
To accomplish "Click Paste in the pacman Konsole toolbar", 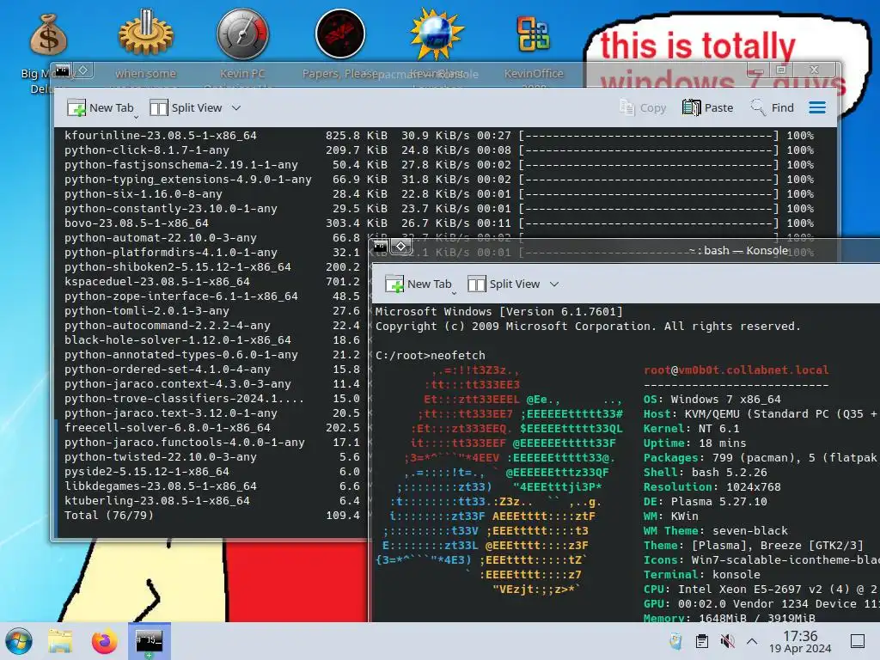I will point(708,107).
